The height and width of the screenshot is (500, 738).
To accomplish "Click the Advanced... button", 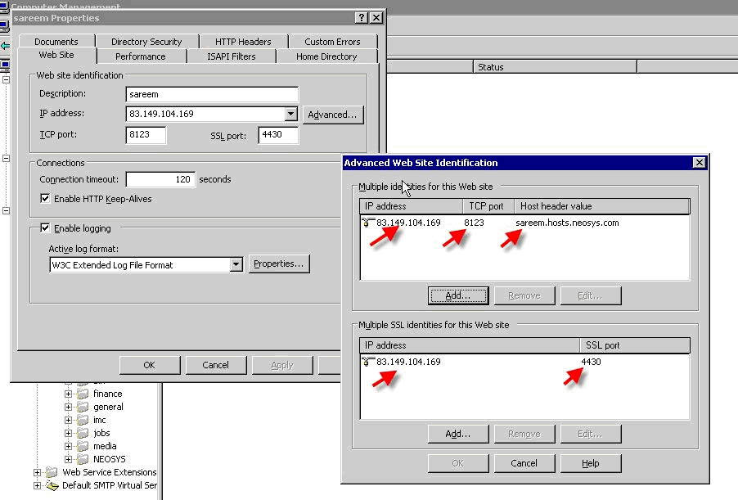I will [x=332, y=115].
